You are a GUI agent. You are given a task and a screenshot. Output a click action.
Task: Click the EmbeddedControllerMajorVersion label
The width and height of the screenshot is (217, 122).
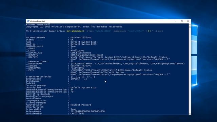(x=46, y=89)
